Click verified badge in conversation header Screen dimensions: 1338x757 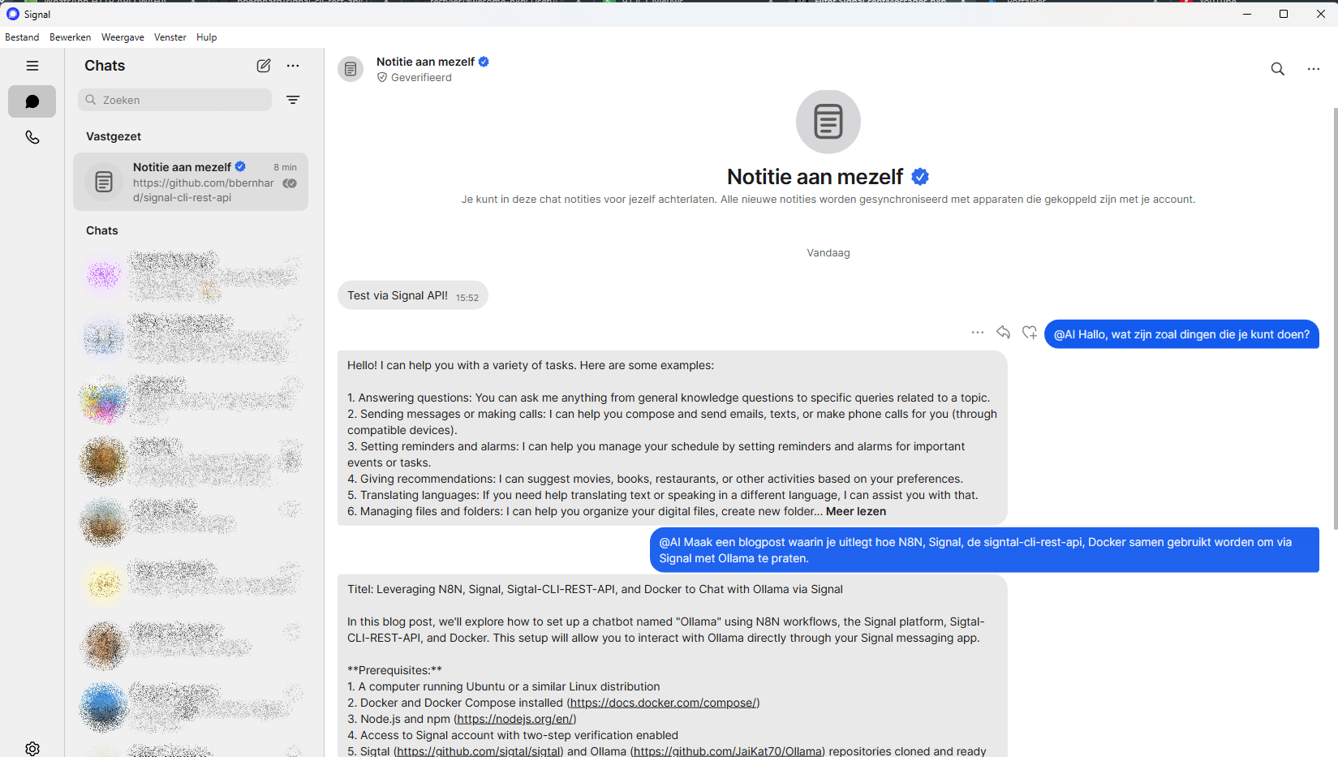484,62
